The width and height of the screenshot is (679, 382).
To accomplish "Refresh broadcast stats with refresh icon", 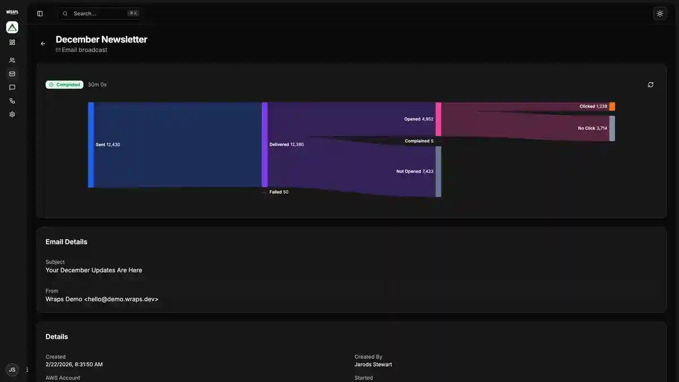I will (650, 84).
